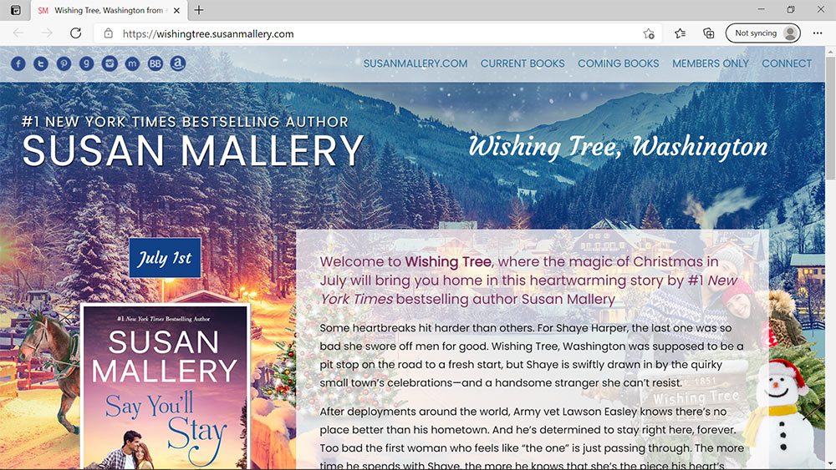Open the new tab plus button

coord(199,10)
